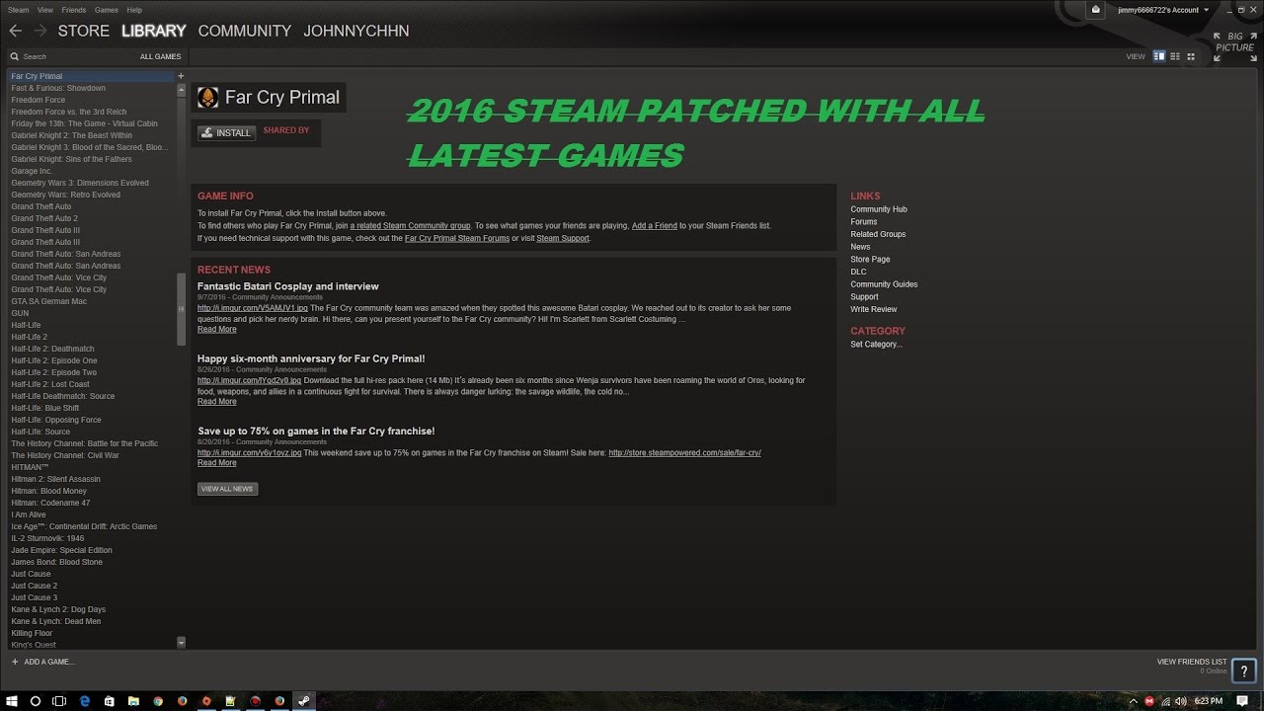Open the MEGA tray icon
This screenshot has width=1264, height=711.
click(x=1149, y=701)
